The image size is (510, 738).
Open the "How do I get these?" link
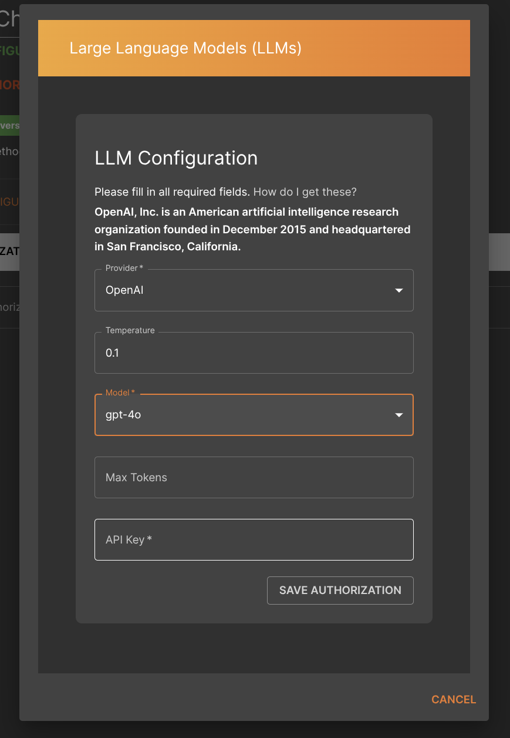click(305, 192)
